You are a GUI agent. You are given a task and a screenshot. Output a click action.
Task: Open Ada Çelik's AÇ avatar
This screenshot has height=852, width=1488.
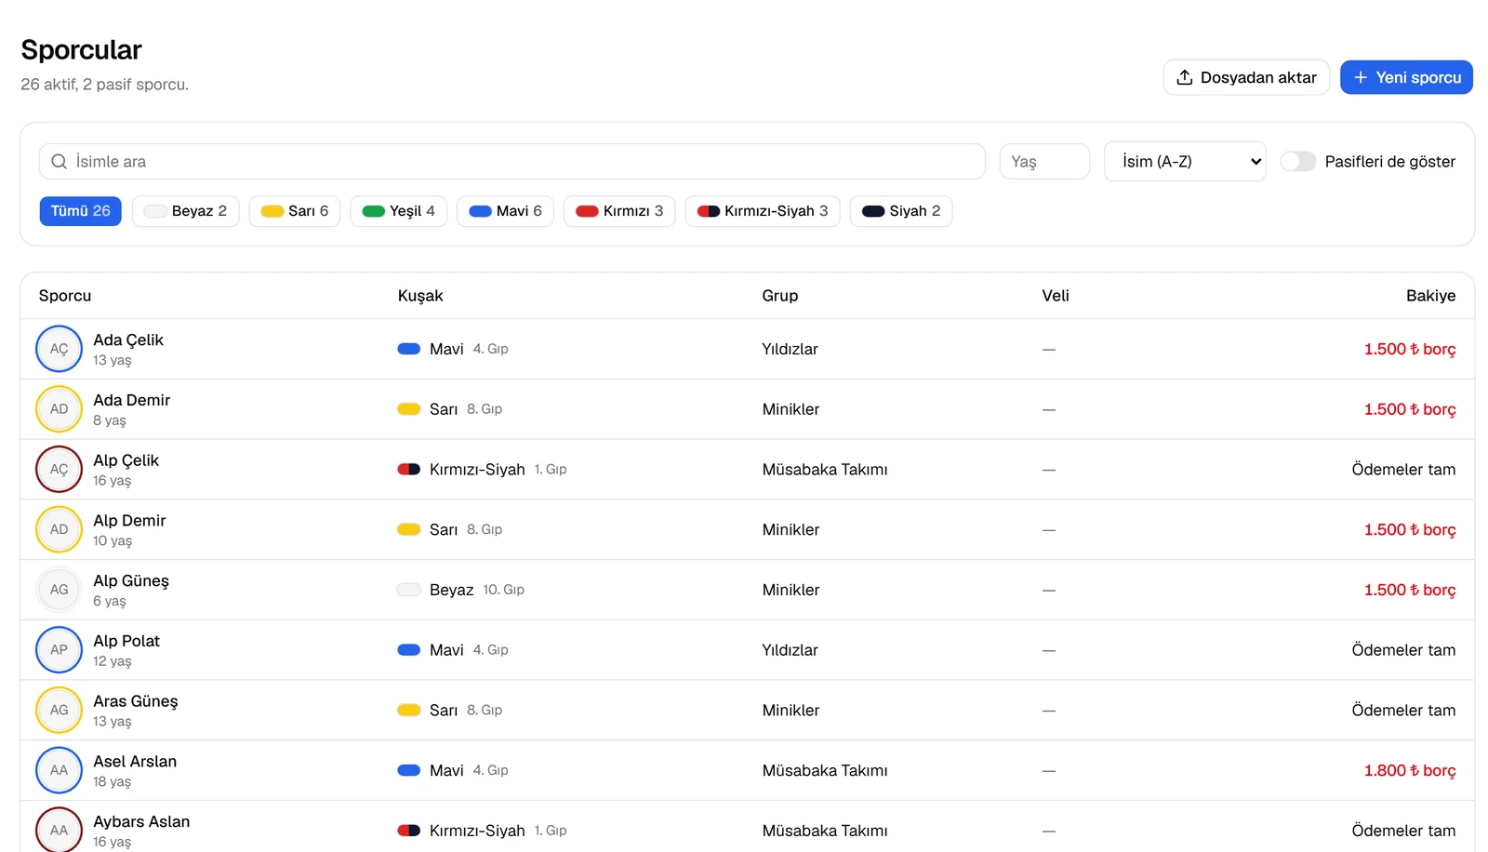(x=59, y=349)
